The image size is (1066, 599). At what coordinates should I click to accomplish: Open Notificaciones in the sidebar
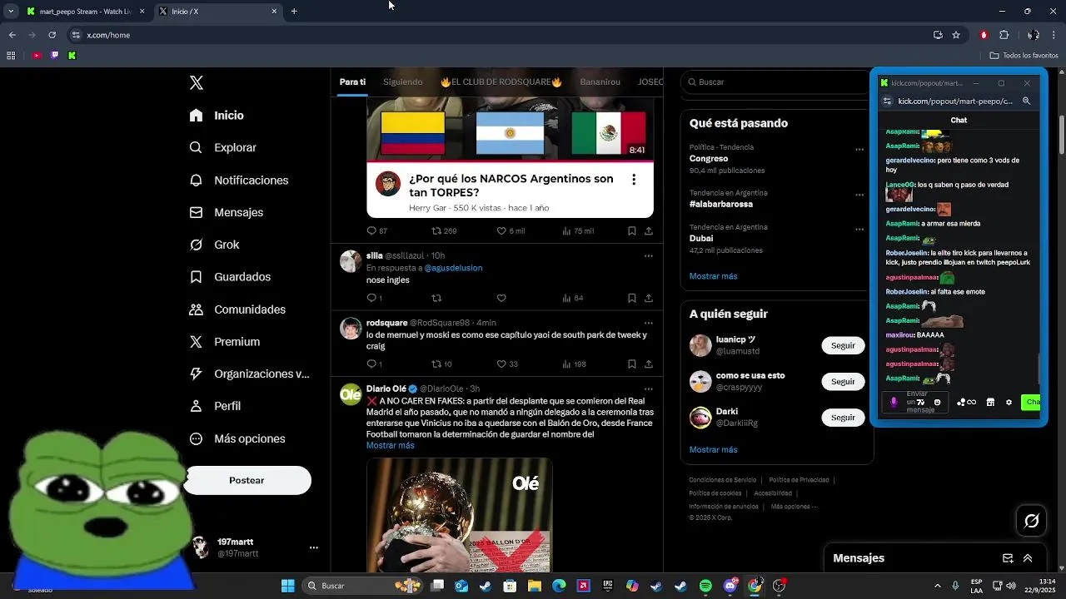[x=239, y=181]
